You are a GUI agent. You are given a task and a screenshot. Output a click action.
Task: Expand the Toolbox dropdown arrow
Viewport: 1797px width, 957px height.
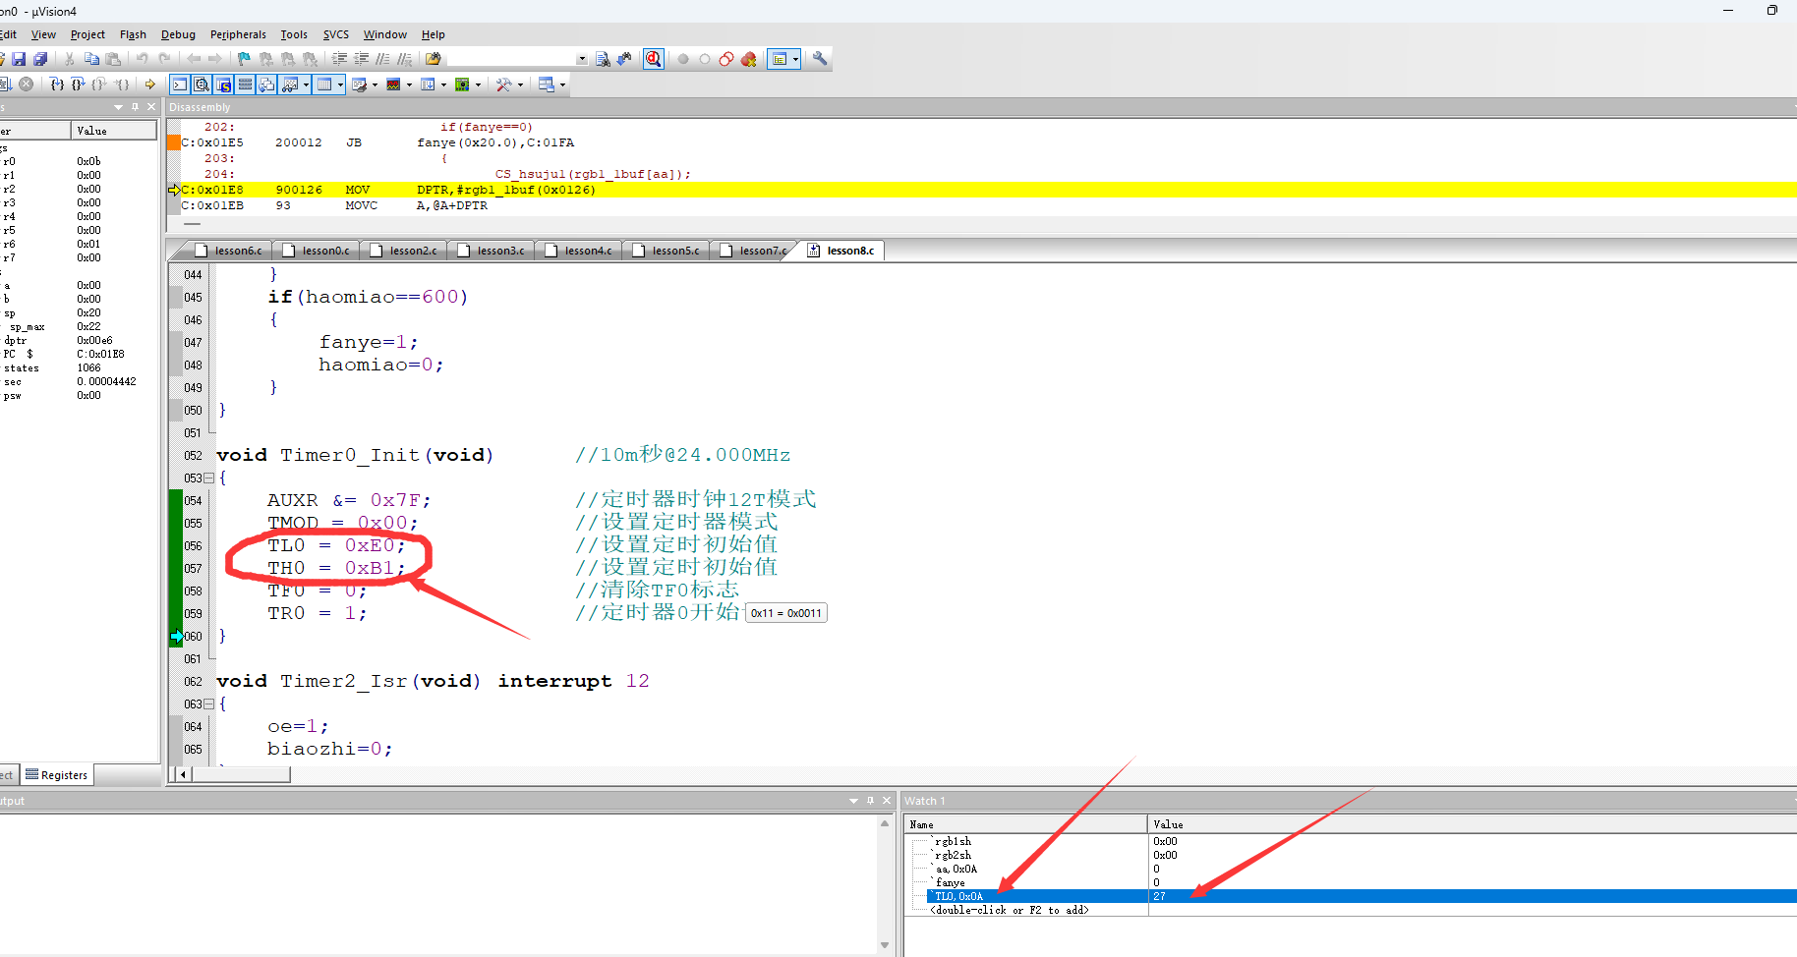(x=520, y=84)
